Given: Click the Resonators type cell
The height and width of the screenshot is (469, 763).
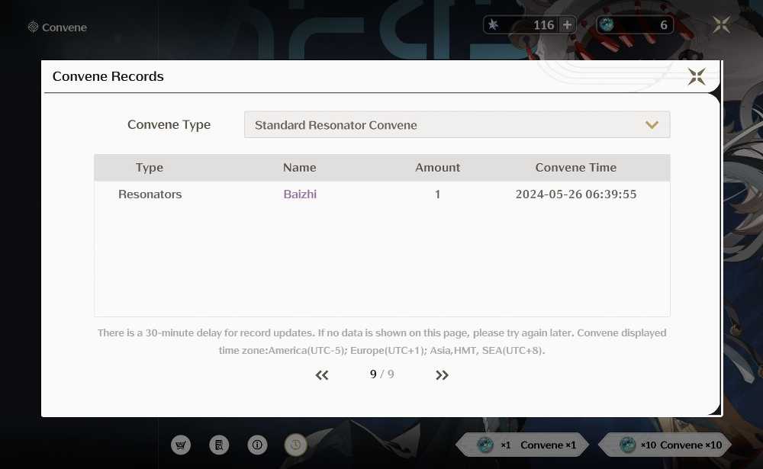Looking at the screenshot, I should (150, 194).
